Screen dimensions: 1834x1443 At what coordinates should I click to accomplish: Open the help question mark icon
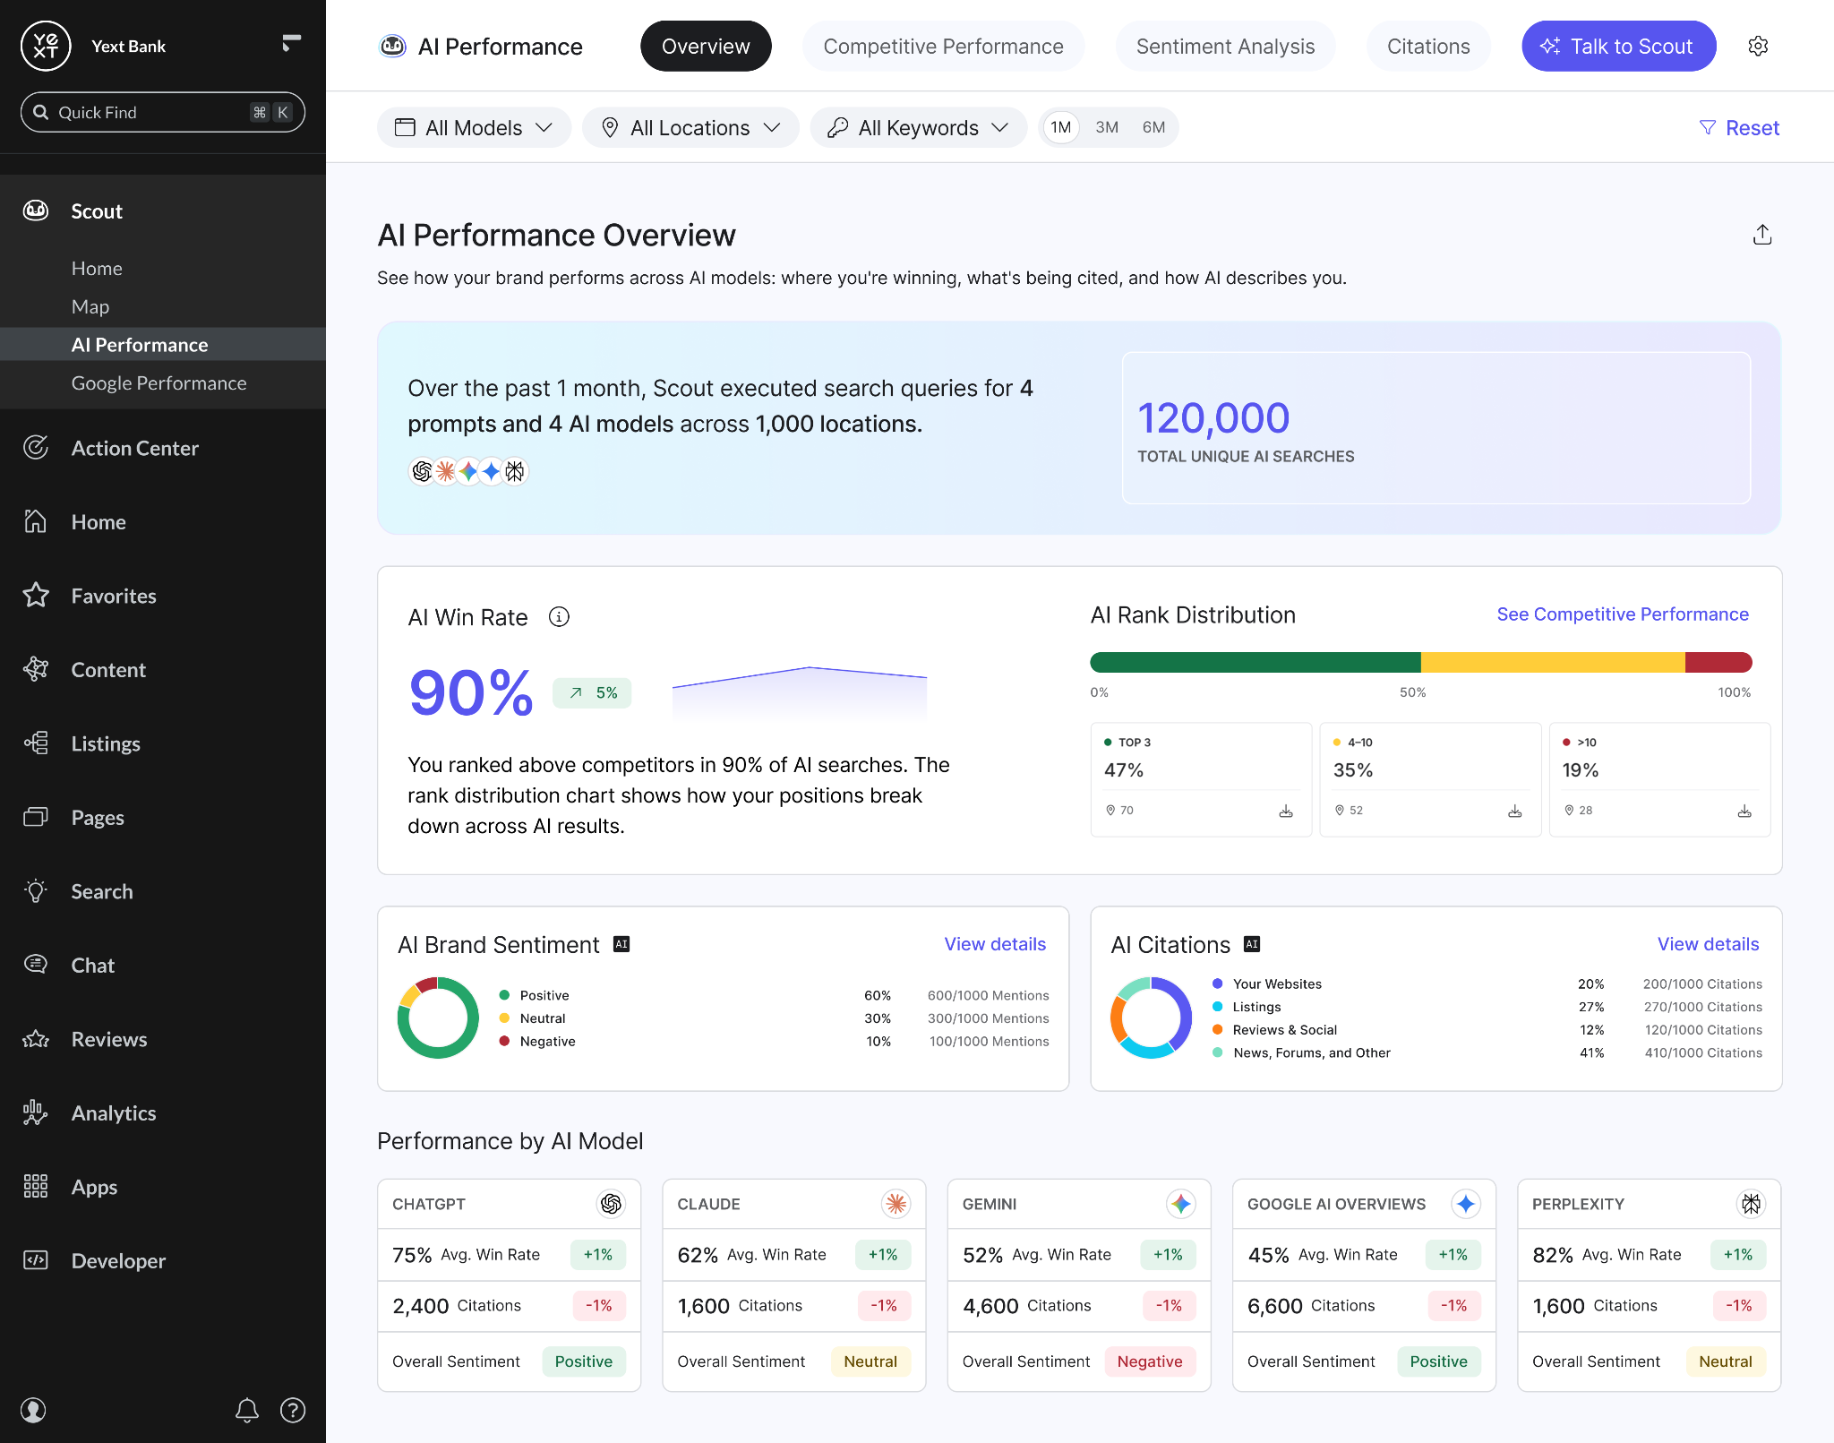coord(293,1410)
